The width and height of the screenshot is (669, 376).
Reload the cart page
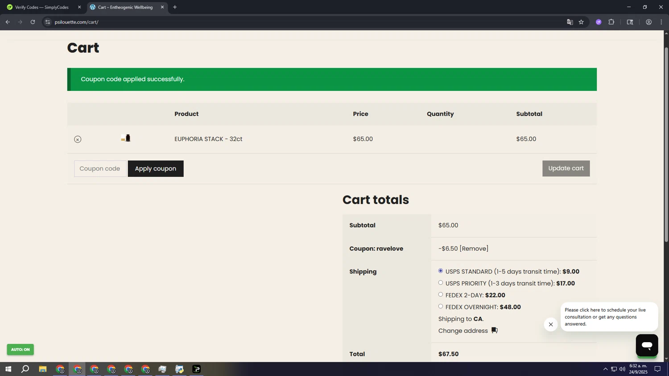[x=33, y=22]
